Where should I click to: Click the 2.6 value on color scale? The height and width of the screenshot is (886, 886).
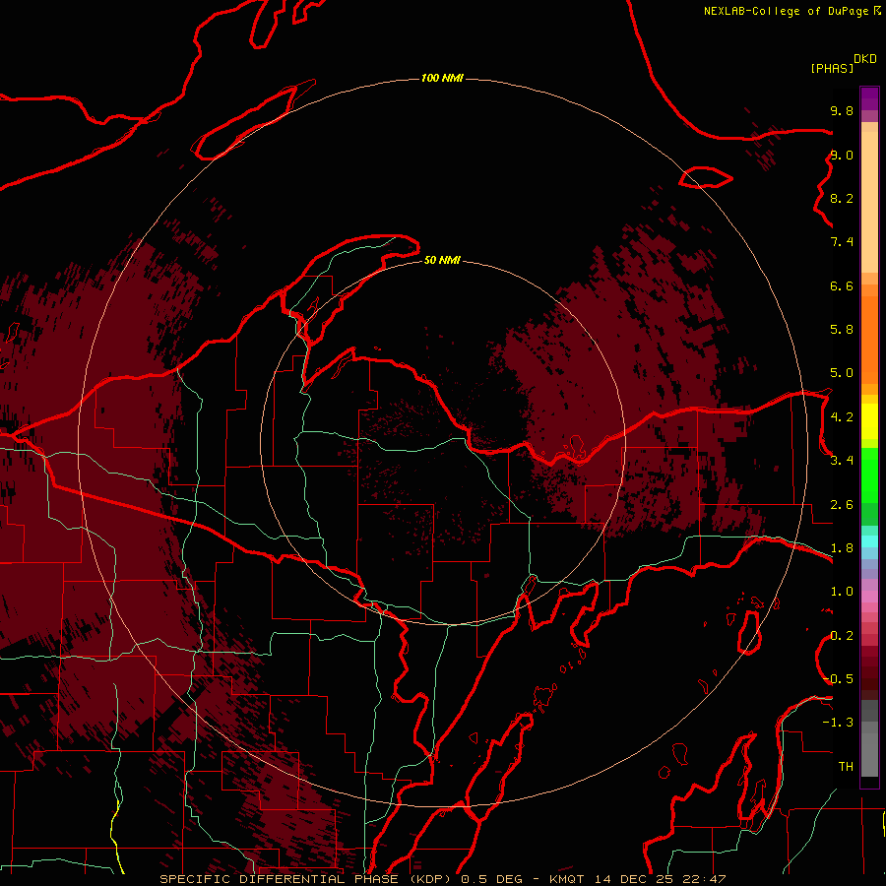pos(842,505)
